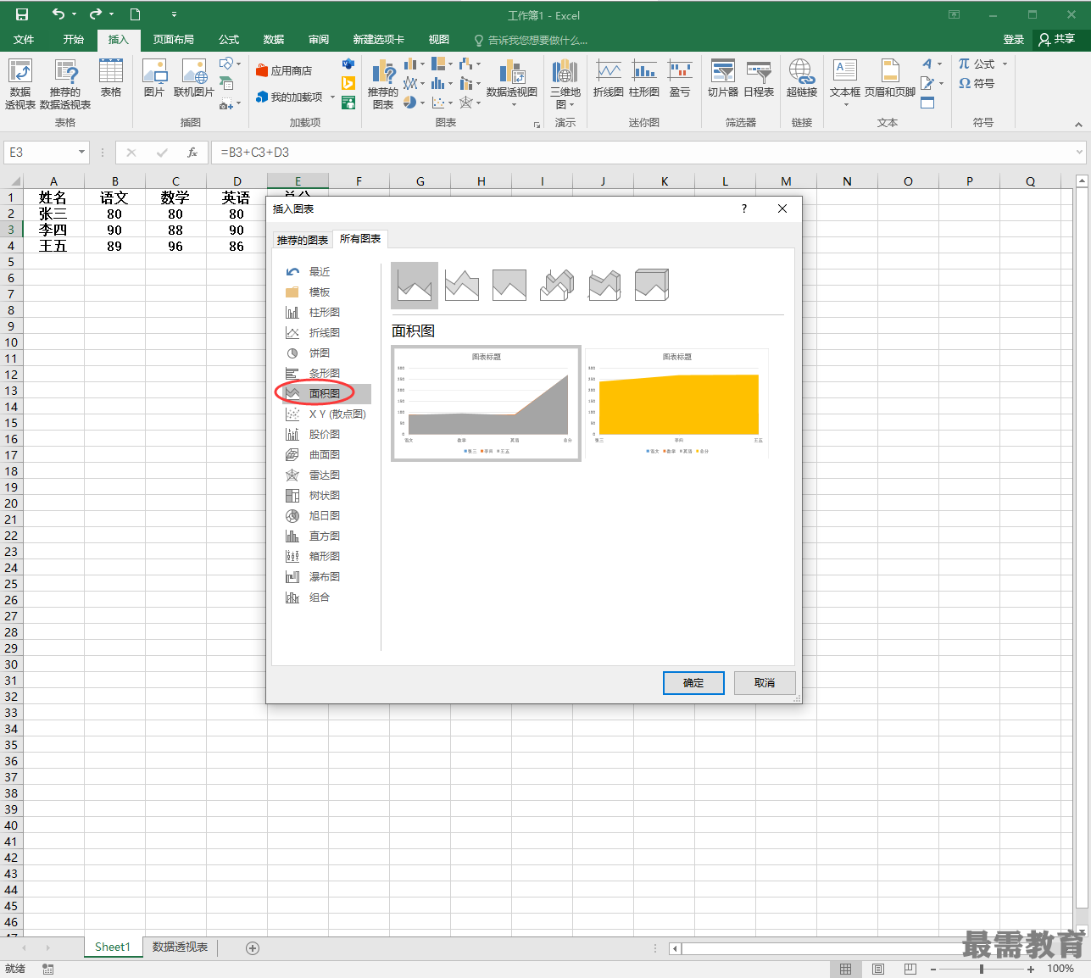Switch to Normal view in status bar
Viewport: 1091px width, 978px height.
pos(845,969)
